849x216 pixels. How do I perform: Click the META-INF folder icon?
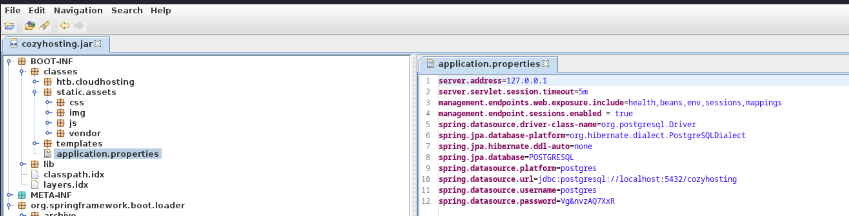pos(22,195)
